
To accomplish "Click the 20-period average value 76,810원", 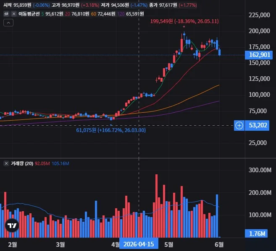I will (x=80, y=14).
